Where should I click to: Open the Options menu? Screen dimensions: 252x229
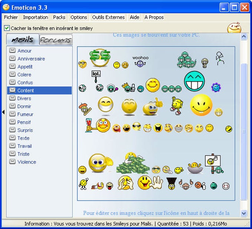79,17
